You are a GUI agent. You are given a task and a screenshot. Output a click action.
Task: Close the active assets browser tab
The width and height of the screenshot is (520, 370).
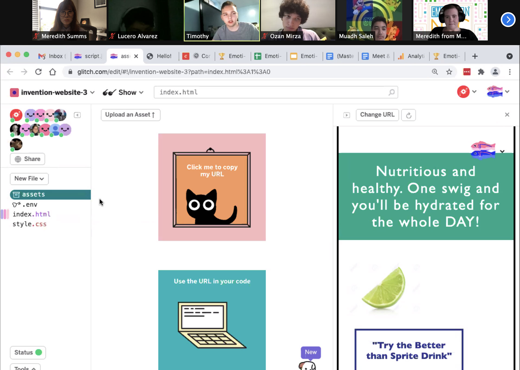(x=136, y=56)
